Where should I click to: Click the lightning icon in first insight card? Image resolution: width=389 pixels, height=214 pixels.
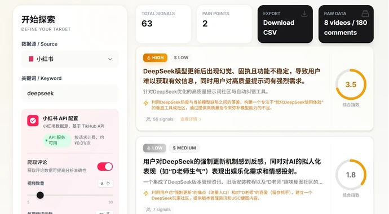pos(146,103)
